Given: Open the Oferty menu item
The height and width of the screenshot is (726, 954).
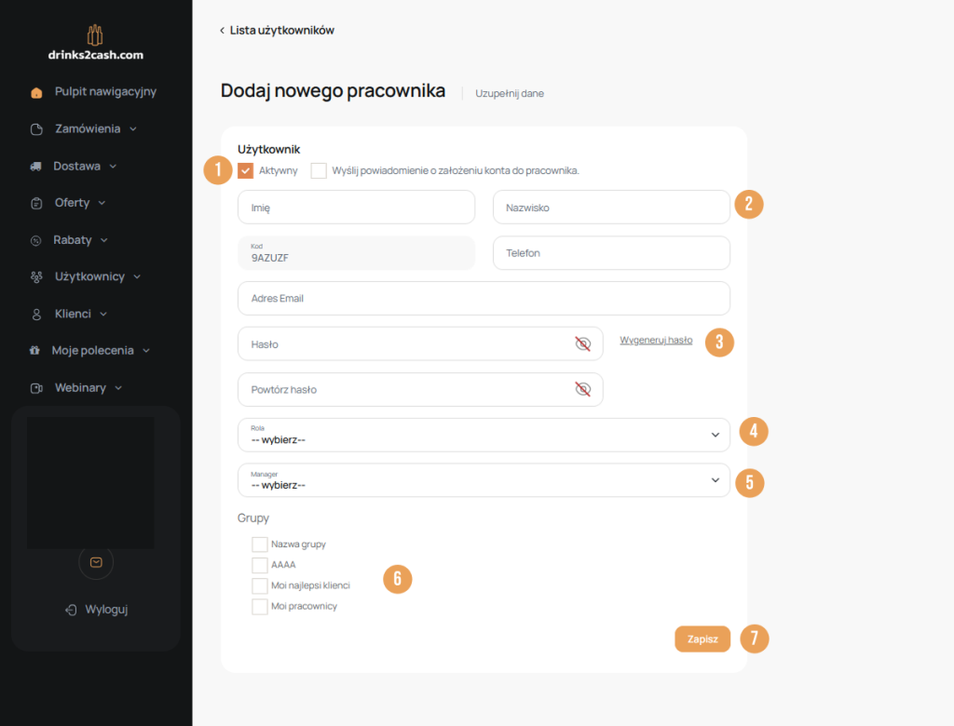Looking at the screenshot, I should pyautogui.click(x=73, y=203).
